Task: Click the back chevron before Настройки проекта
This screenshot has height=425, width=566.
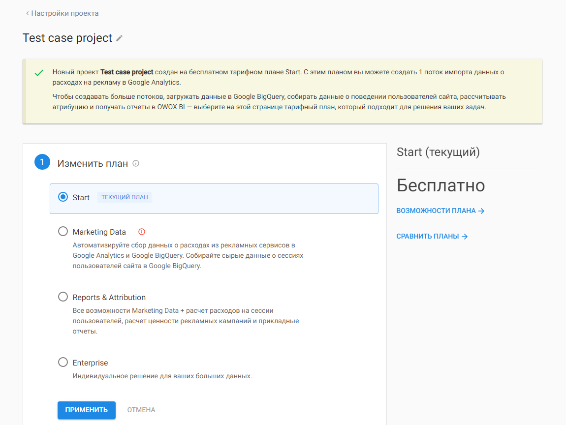Action: tap(27, 14)
